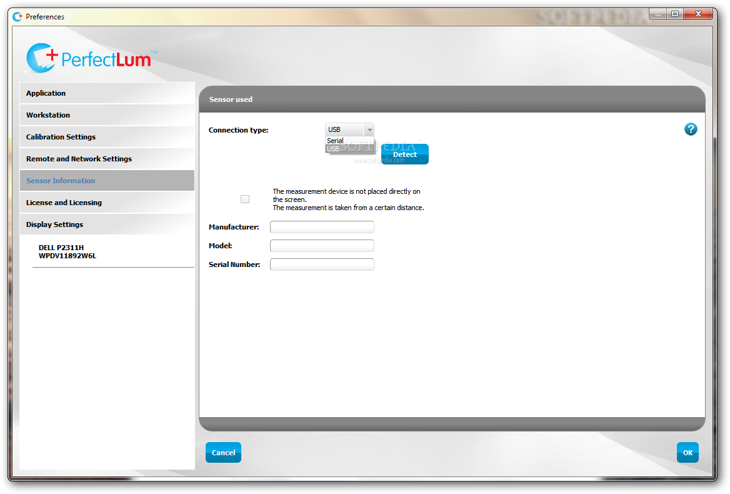Confirm with the OK button
Image resolution: width=730 pixels, height=494 pixels.
click(687, 453)
